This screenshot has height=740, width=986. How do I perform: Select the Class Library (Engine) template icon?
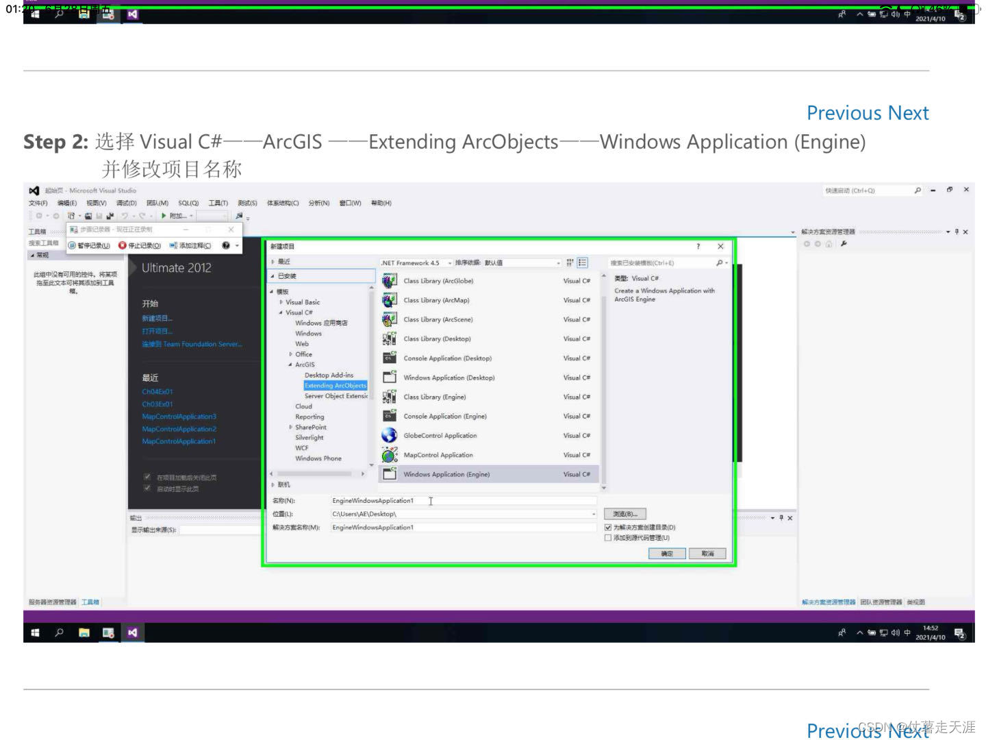(x=390, y=397)
